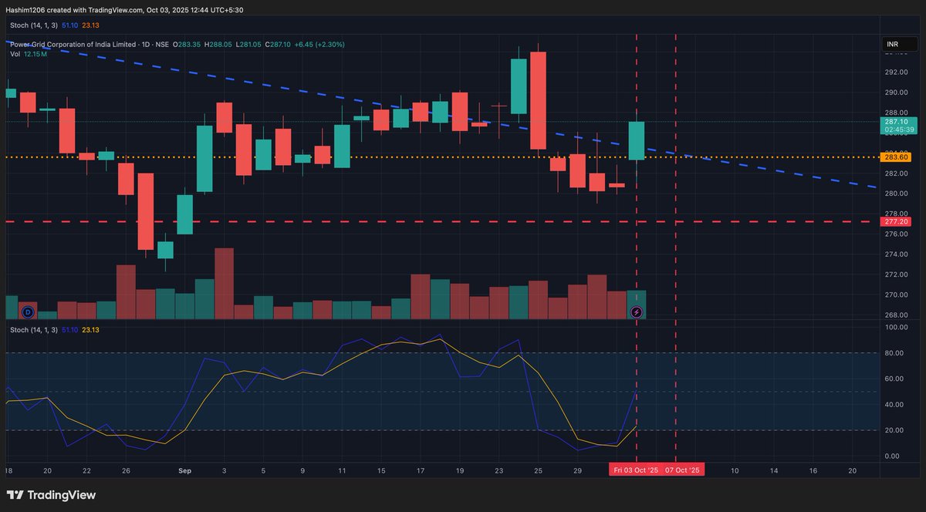
Task: Click the 60.00 level on Stoch axis
Action: (896, 379)
